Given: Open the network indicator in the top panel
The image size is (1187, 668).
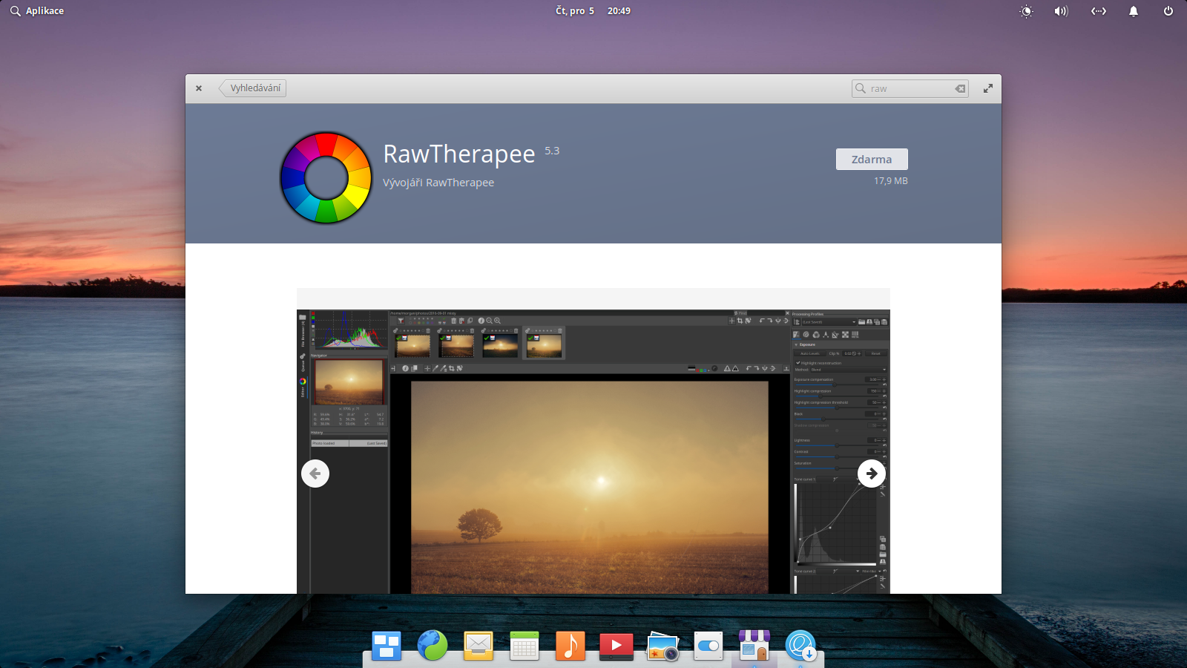Looking at the screenshot, I should [x=1098, y=11].
